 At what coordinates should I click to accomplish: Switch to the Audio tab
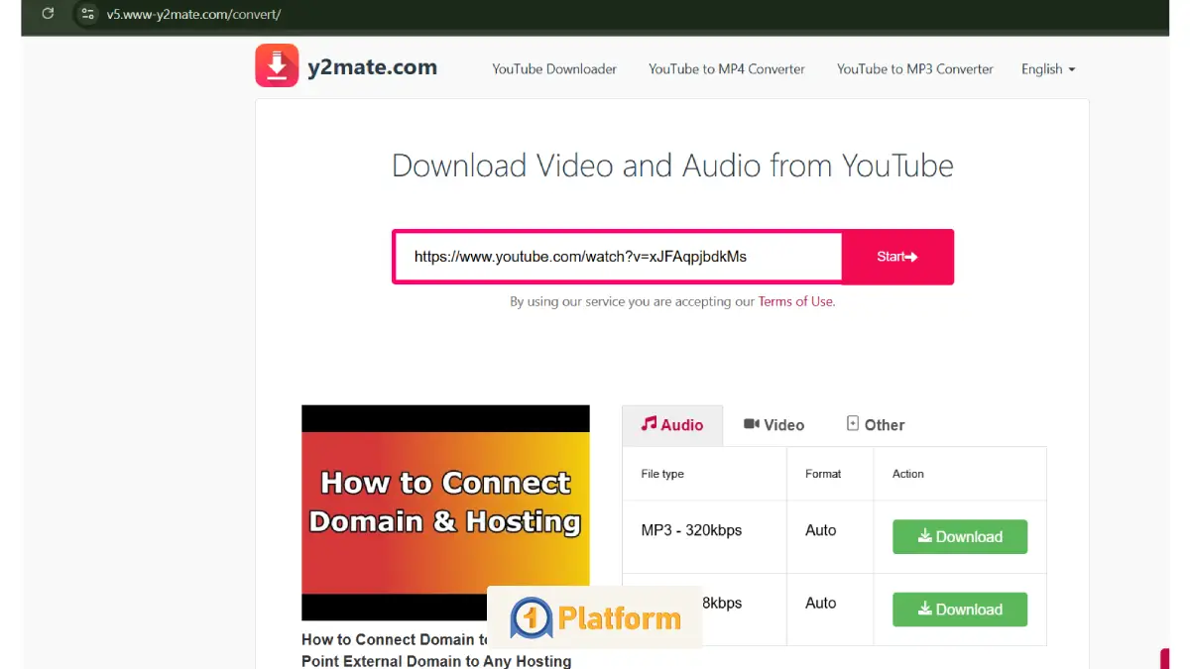(x=672, y=425)
